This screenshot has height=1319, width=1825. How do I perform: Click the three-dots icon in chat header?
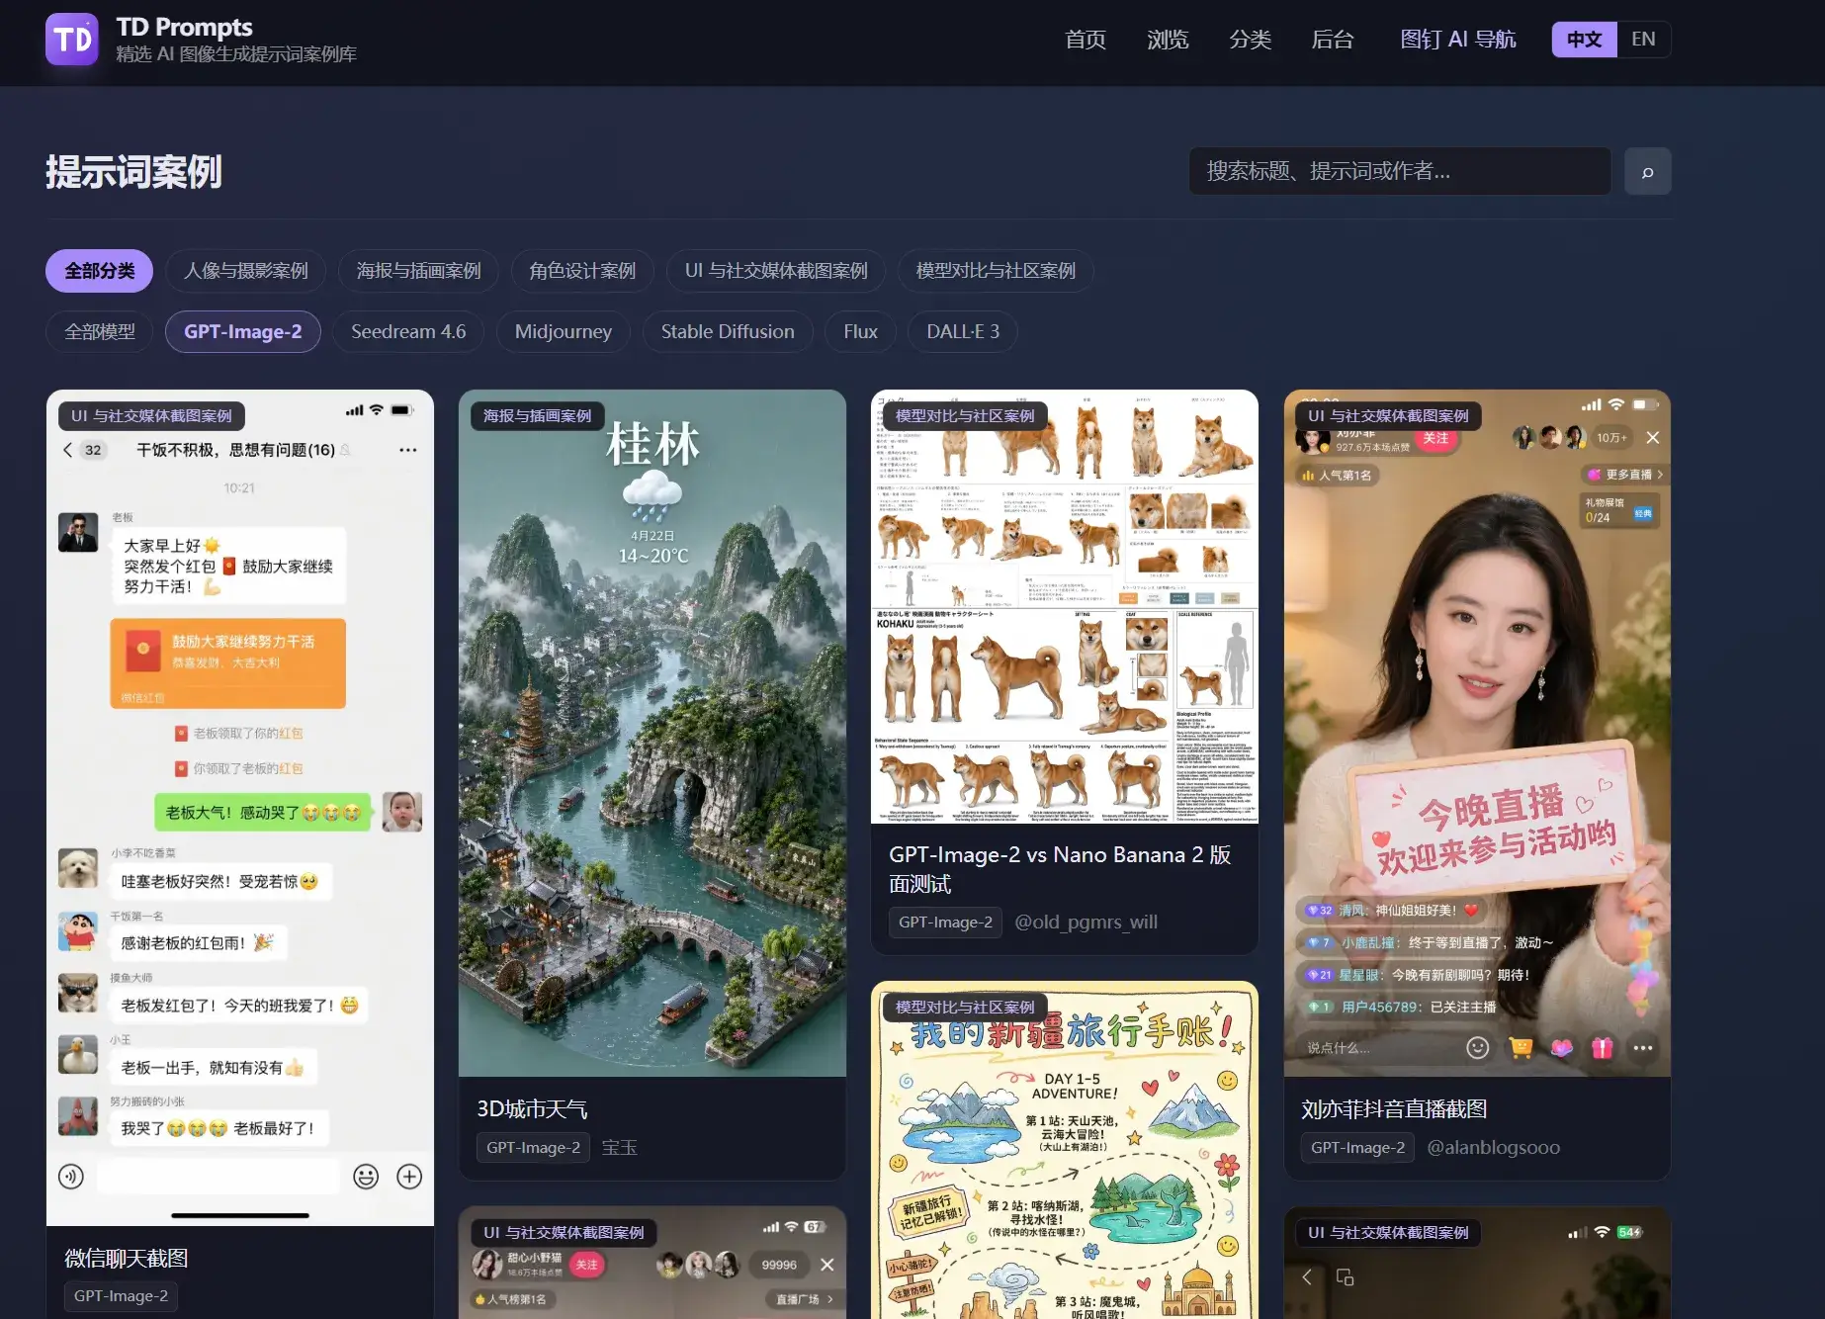(x=407, y=450)
